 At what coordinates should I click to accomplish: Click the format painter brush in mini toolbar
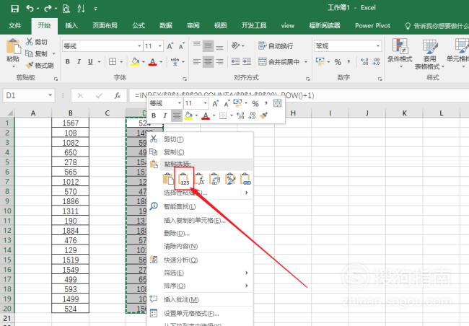click(264, 115)
